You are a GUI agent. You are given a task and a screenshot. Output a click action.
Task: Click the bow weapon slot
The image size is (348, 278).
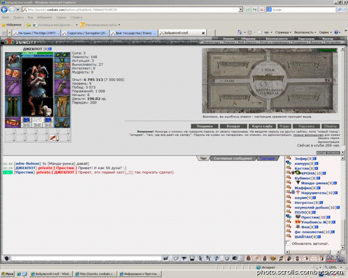(x=13, y=87)
